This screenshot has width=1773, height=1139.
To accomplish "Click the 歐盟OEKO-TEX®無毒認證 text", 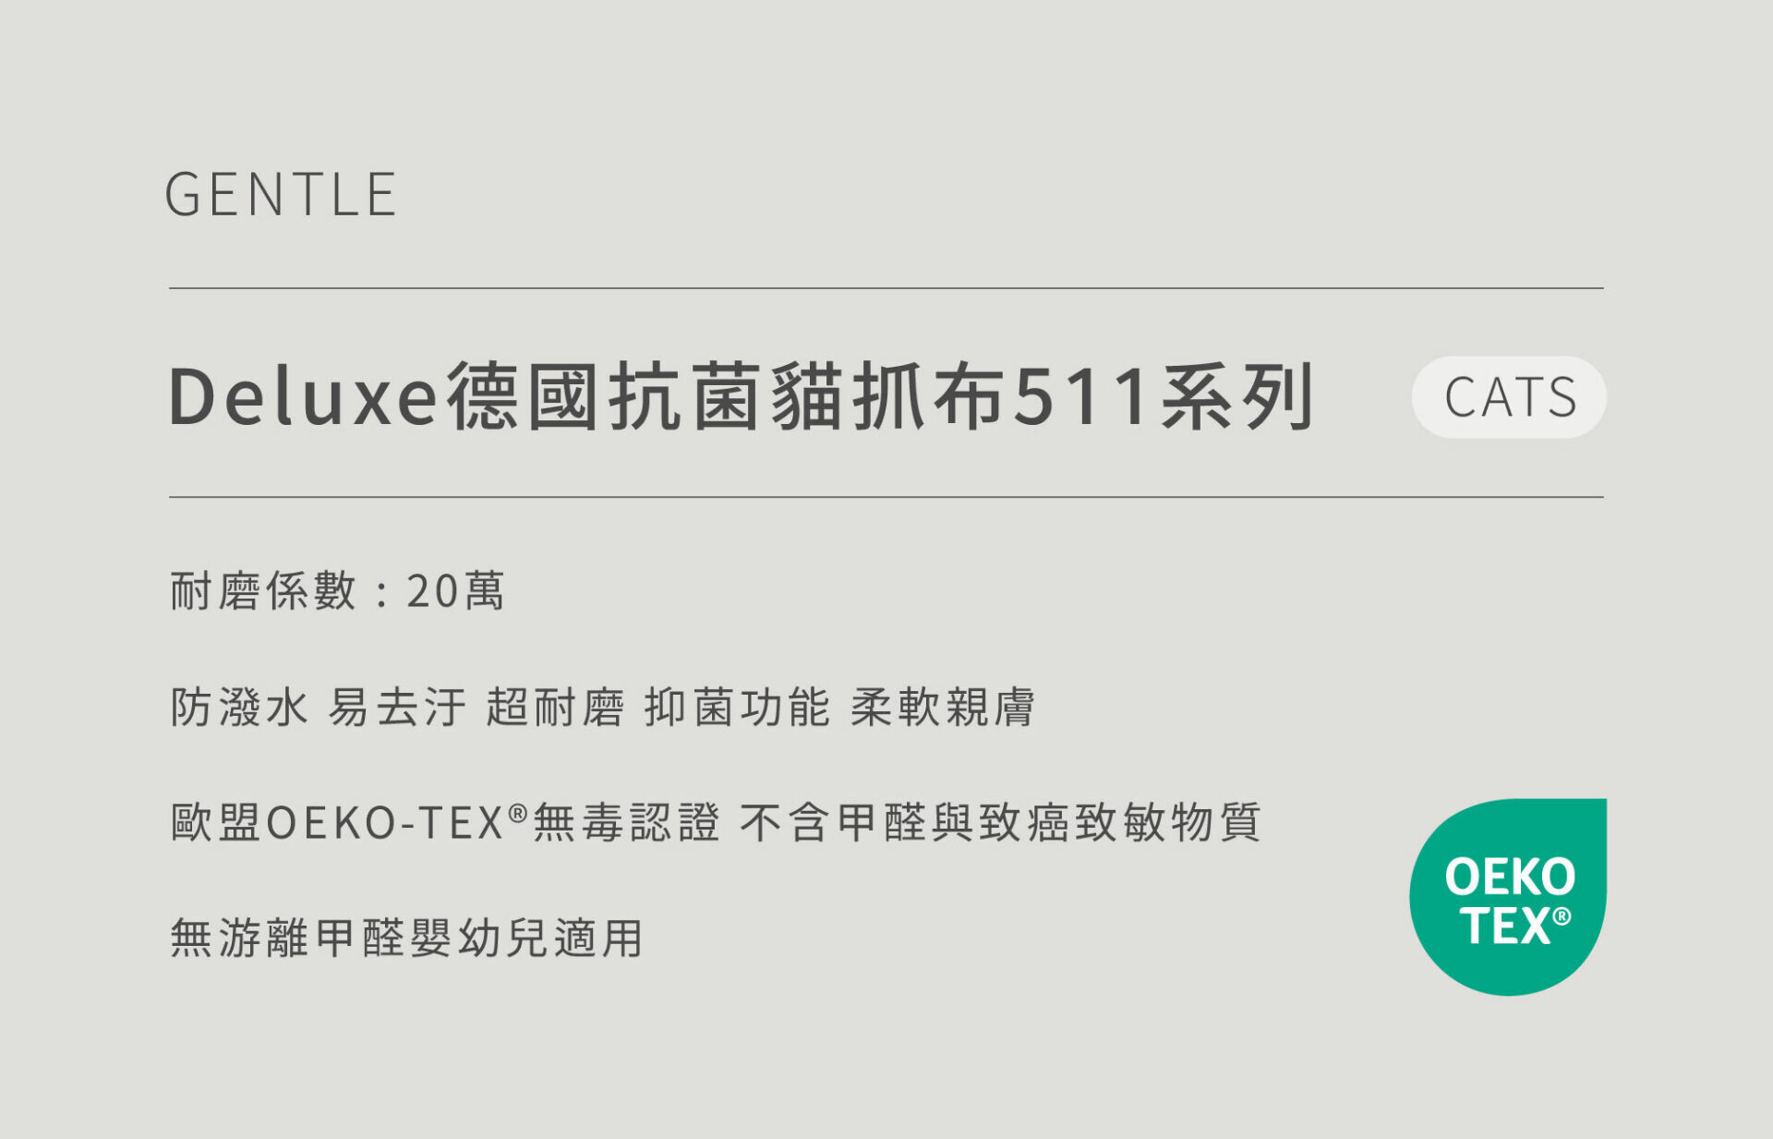I will coord(445,822).
